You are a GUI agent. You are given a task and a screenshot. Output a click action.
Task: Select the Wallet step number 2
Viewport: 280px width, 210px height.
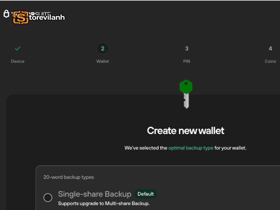pyautogui.click(x=103, y=49)
